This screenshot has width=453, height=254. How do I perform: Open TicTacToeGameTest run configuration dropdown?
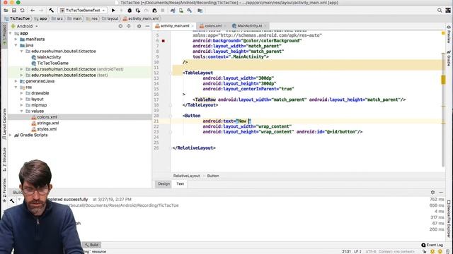click(x=83, y=11)
